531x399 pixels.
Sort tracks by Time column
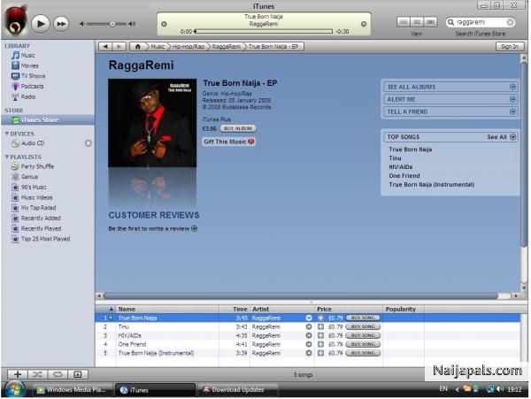click(x=235, y=310)
